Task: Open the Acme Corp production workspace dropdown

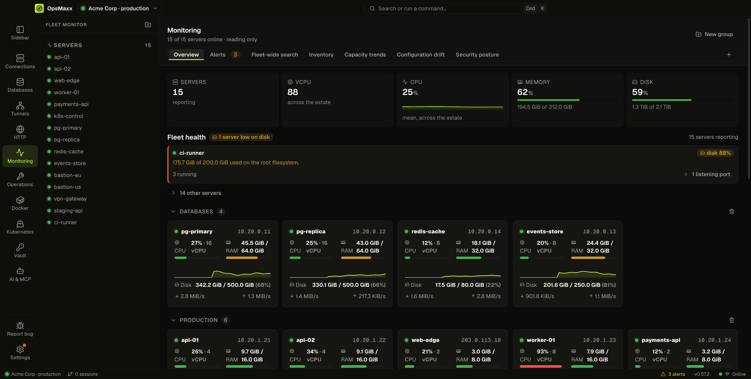Action: (x=120, y=8)
